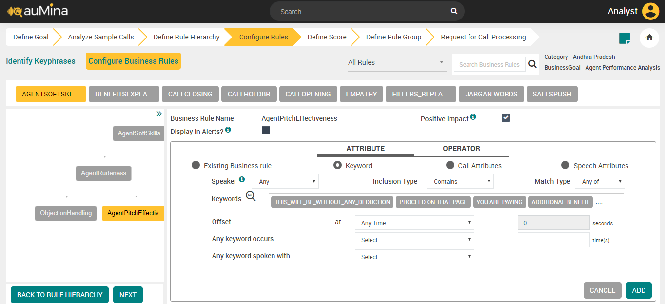The height and width of the screenshot is (304, 665).
Task: Open Speaker info icon
Action: [x=242, y=180]
